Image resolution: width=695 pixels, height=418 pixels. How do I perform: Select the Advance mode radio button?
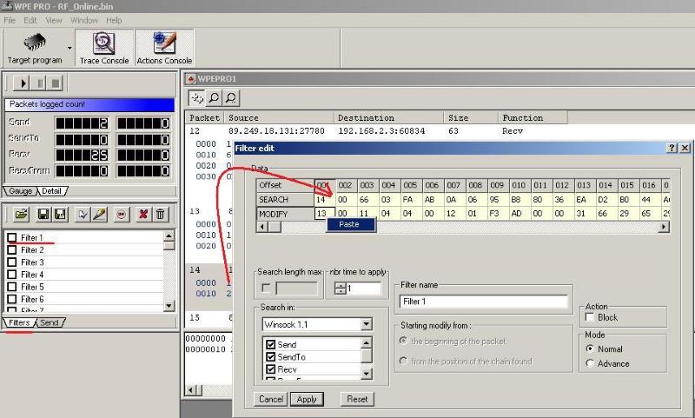pyautogui.click(x=591, y=363)
